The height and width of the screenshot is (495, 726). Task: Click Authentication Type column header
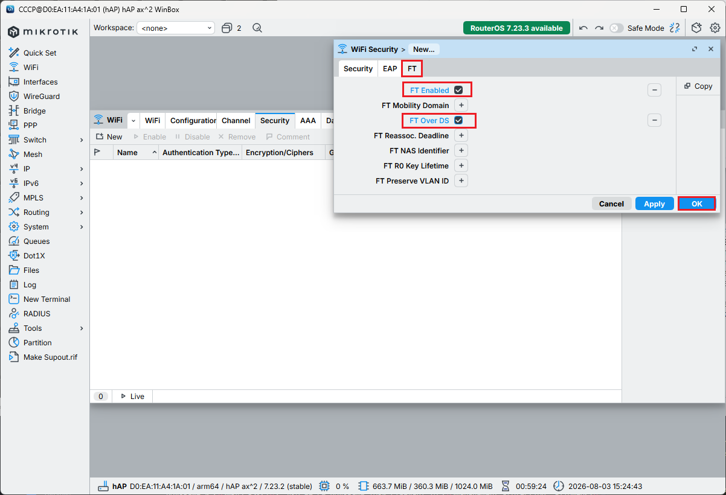(x=201, y=153)
